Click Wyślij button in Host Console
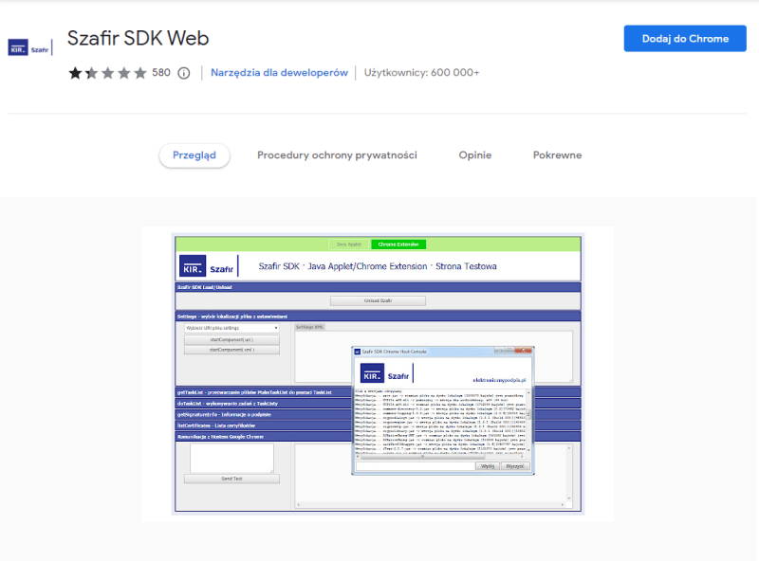This screenshot has width=759, height=561. click(x=488, y=466)
